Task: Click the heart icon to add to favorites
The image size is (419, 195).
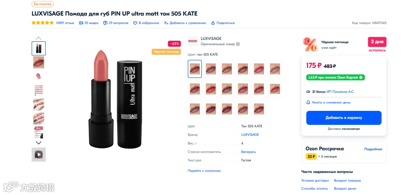Action: (x=135, y=23)
